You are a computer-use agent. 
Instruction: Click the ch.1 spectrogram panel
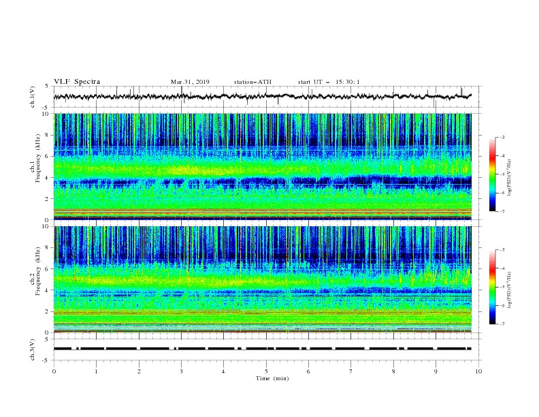tap(262, 166)
